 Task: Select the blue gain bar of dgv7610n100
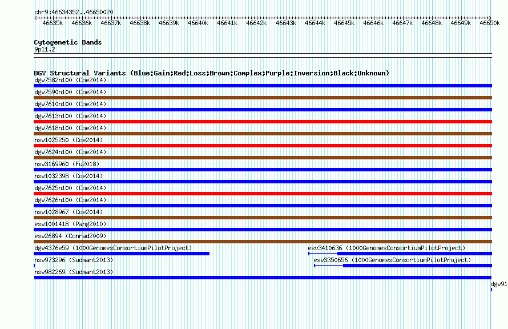coord(263,110)
